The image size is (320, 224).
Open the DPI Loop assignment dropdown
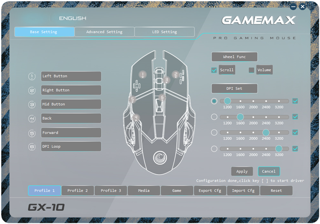coord(71,146)
